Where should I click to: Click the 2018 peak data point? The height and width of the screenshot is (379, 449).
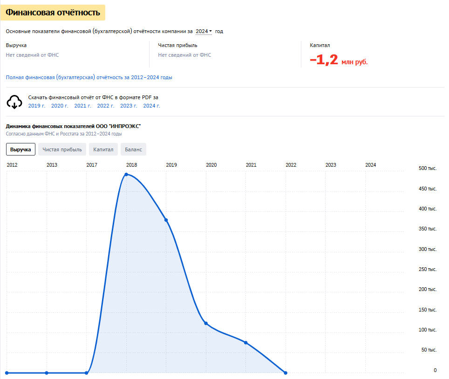click(126, 175)
